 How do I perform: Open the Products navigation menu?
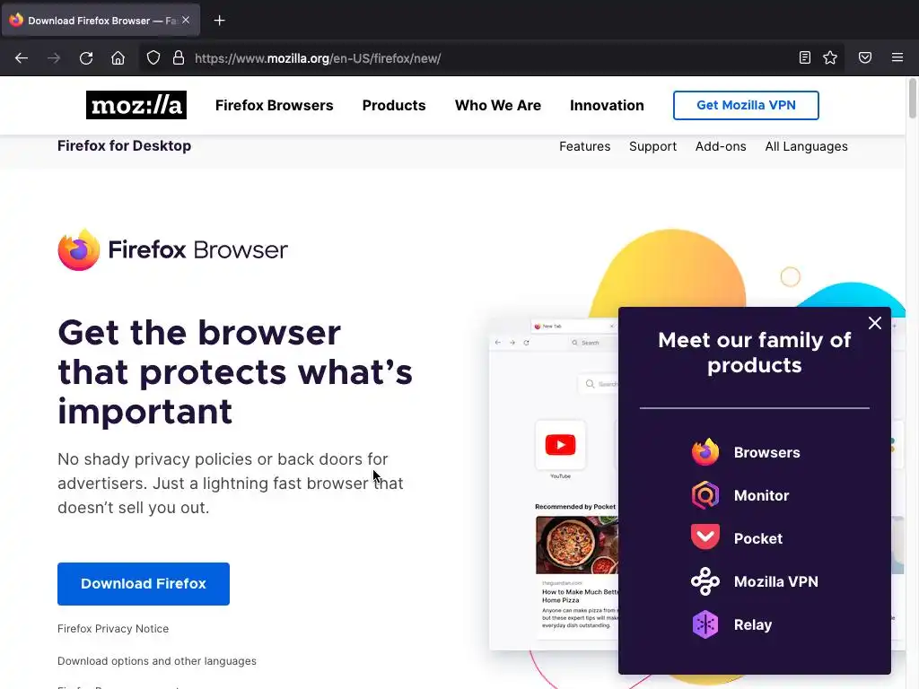[394, 106]
